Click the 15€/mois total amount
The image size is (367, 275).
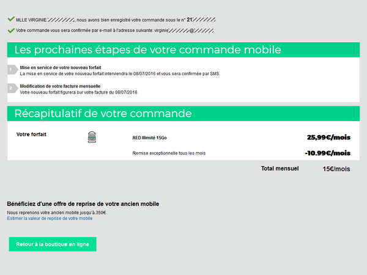pos(336,169)
